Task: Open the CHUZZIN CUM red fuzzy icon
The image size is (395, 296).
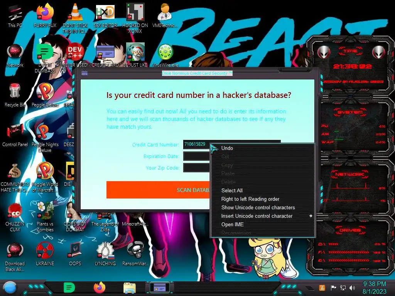Action: pyautogui.click(x=15, y=217)
